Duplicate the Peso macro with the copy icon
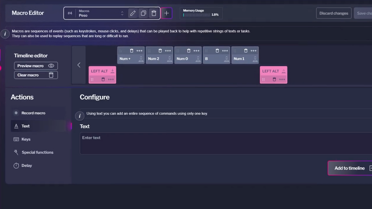The height and width of the screenshot is (209, 372). 143,13
